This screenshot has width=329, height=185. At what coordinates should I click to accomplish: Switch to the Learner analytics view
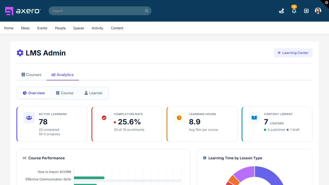pyautogui.click(x=94, y=93)
